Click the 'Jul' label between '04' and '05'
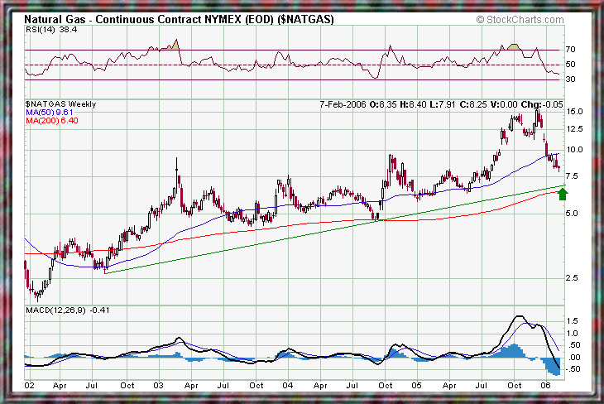This screenshot has width=604, height=404. 352,386
